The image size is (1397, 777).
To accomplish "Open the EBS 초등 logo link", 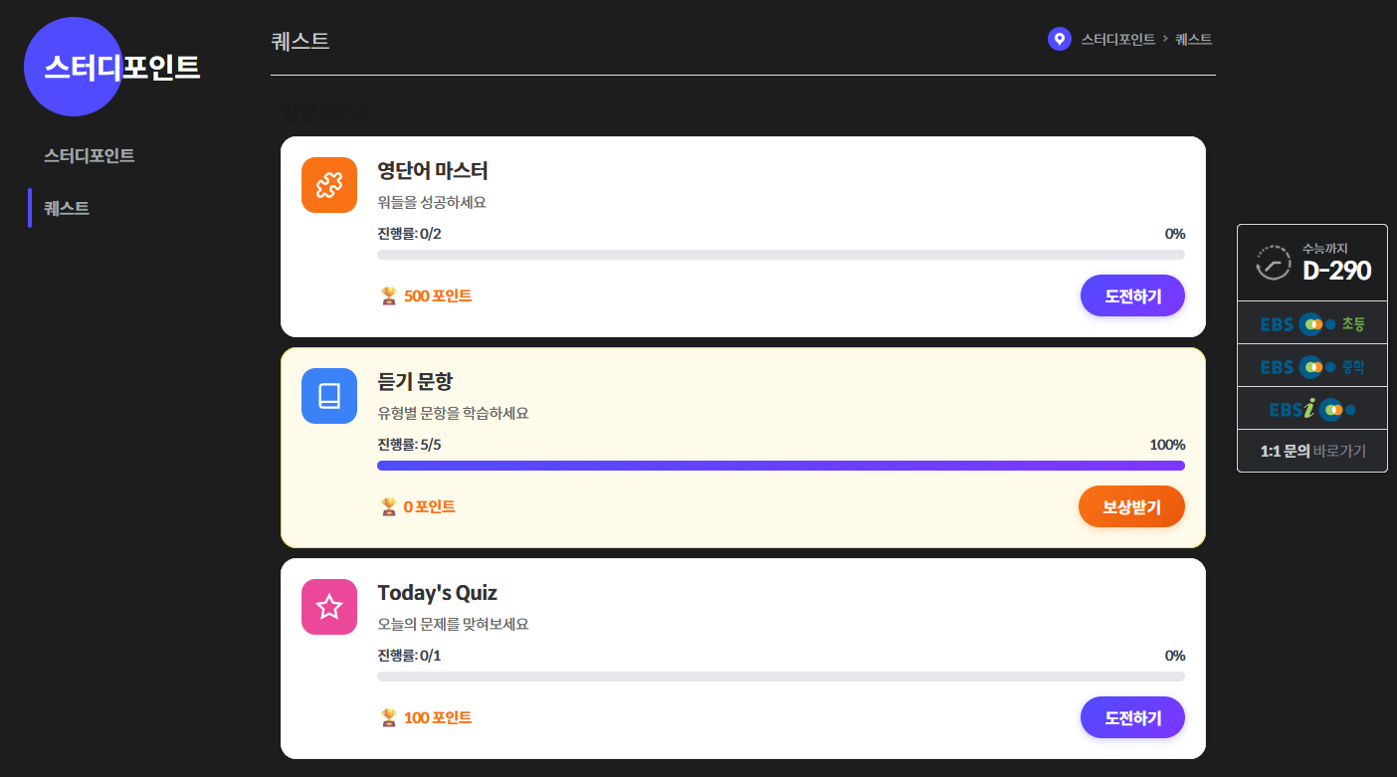I will (x=1311, y=323).
